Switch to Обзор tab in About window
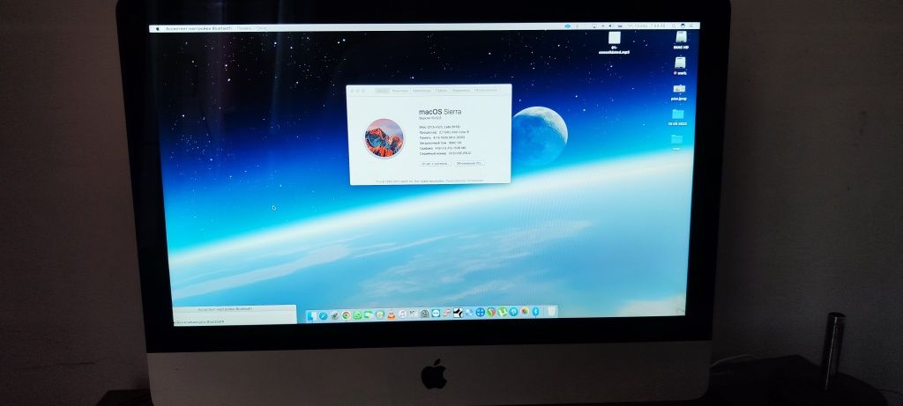903x406 pixels. point(382,91)
